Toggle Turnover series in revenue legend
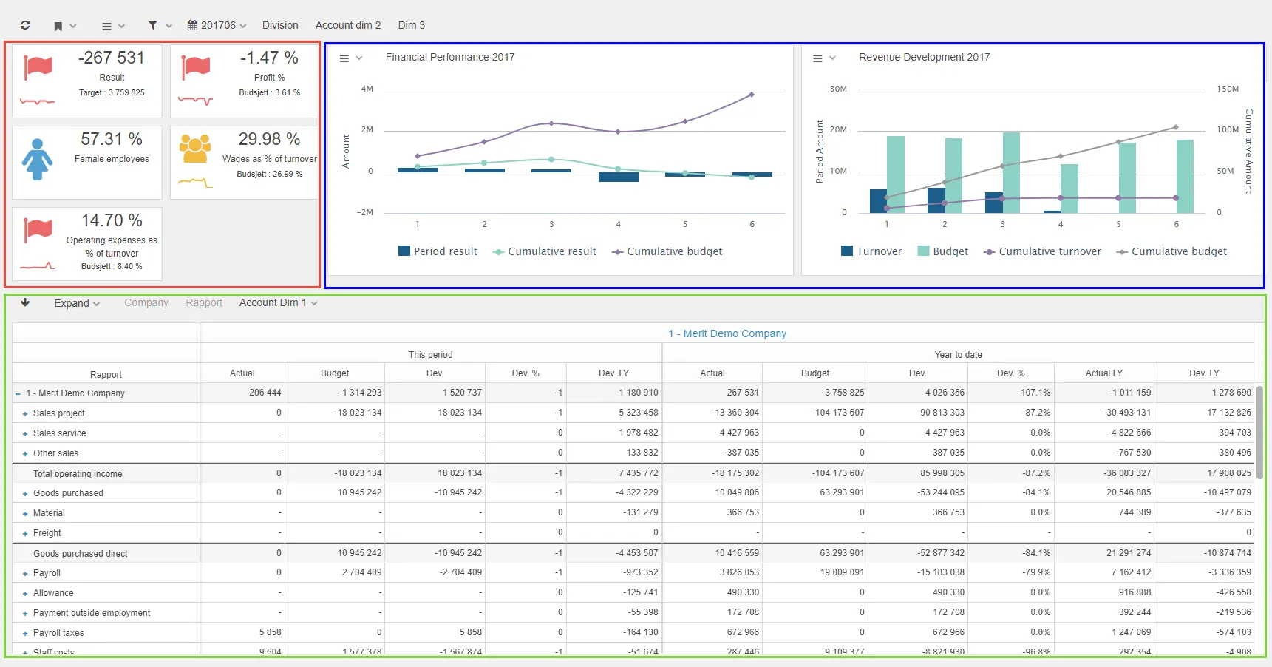This screenshot has height=667, width=1272. (871, 251)
